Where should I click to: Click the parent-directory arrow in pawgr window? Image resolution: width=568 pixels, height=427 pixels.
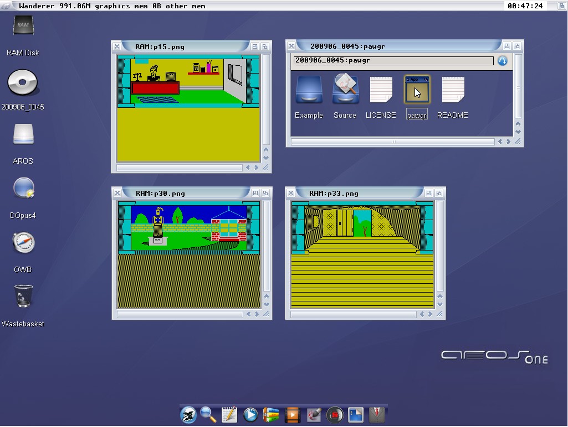tap(502, 61)
